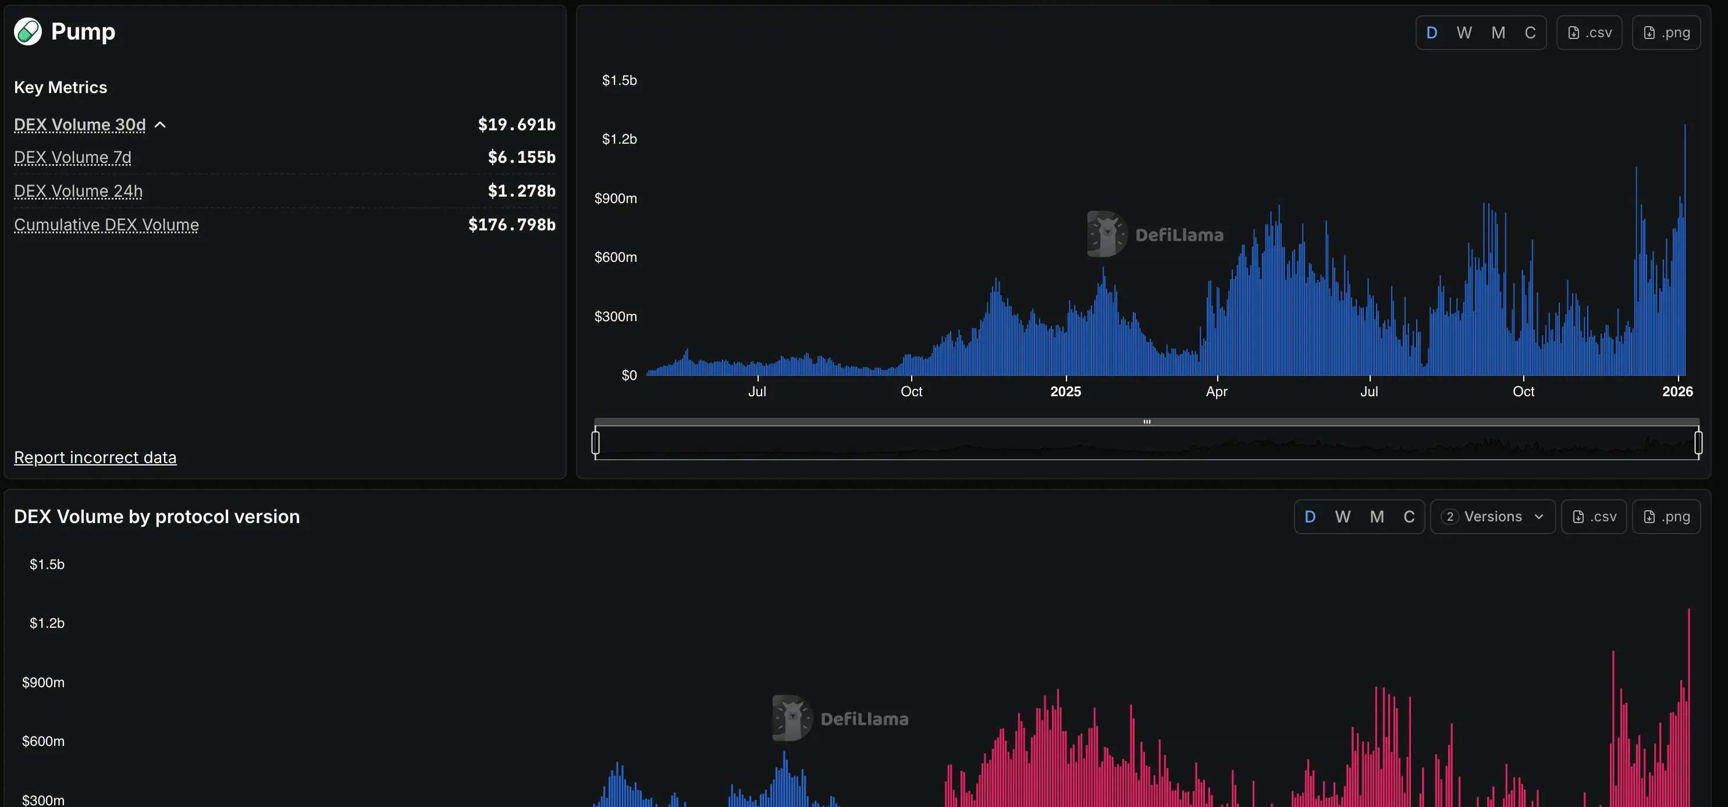Click the DefiLlama watermark in lower chart
The image size is (1728, 807).
pyautogui.click(x=841, y=719)
